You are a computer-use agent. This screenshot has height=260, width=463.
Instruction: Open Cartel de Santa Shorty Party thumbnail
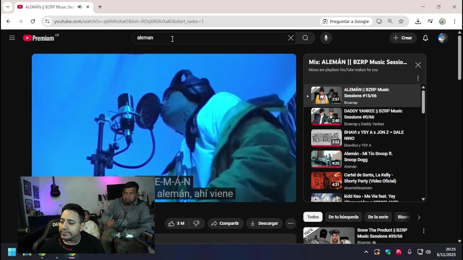[326, 181]
